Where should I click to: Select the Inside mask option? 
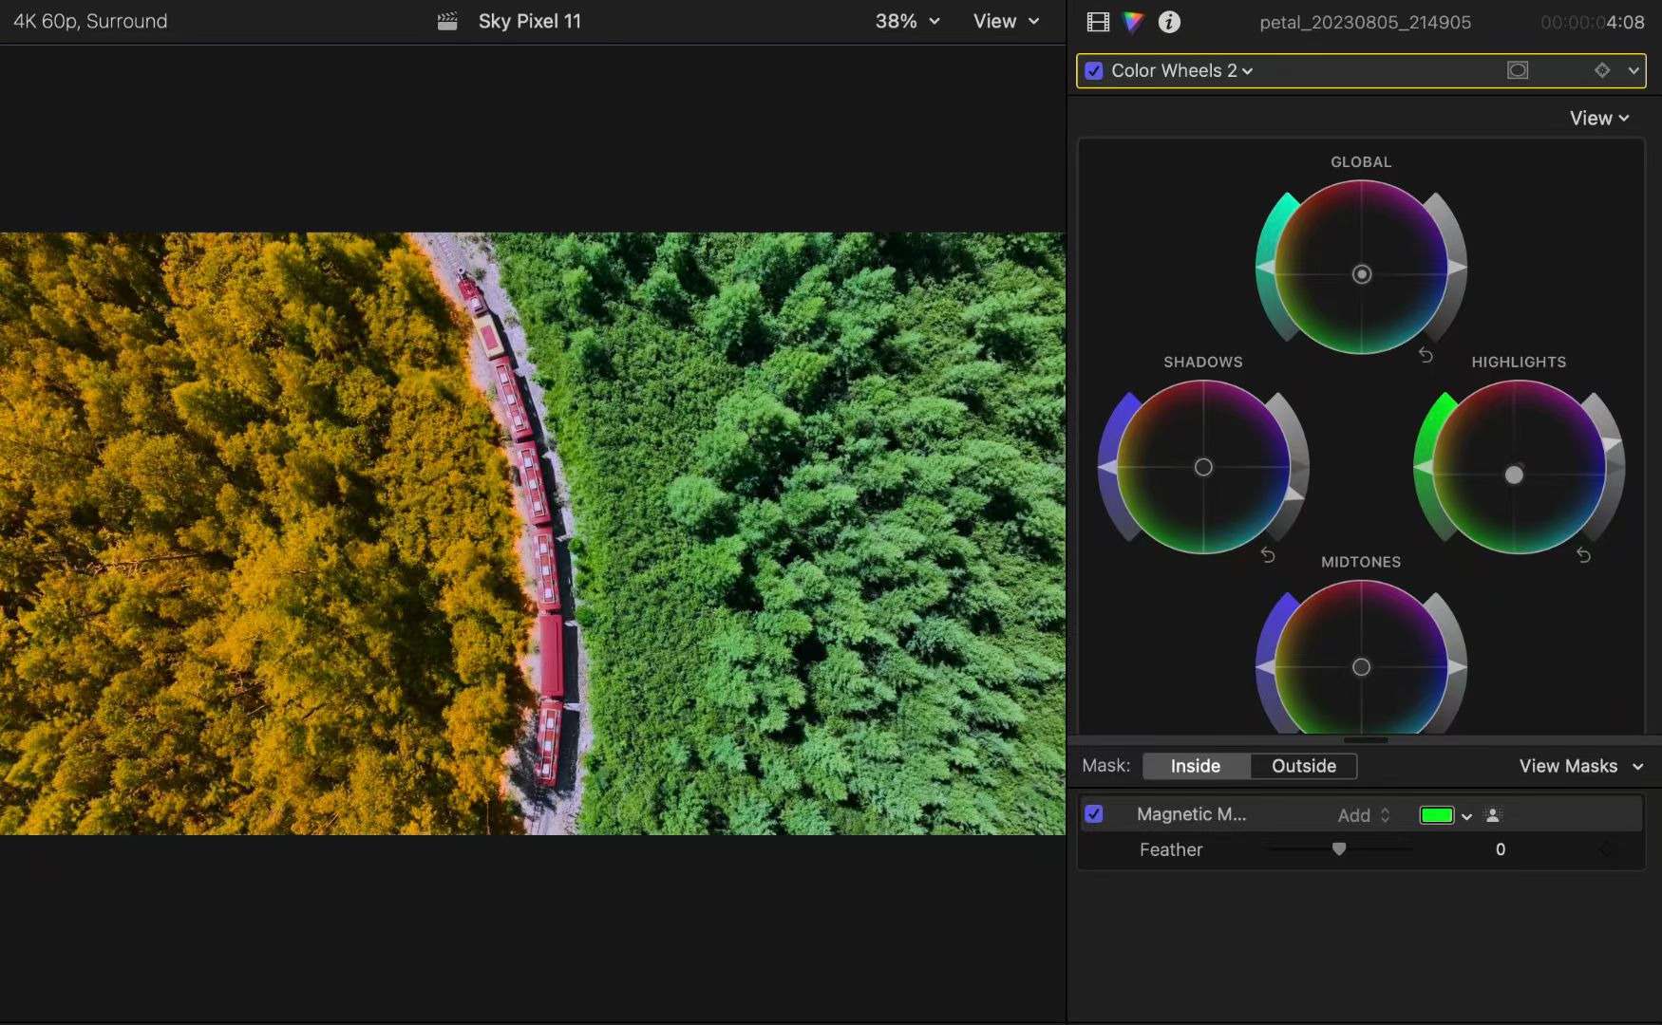point(1196,766)
